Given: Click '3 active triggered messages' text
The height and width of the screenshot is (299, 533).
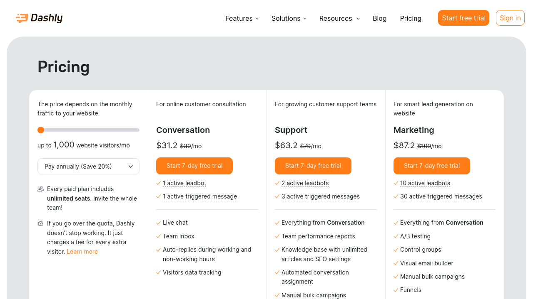Looking at the screenshot, I should (321, 196).
